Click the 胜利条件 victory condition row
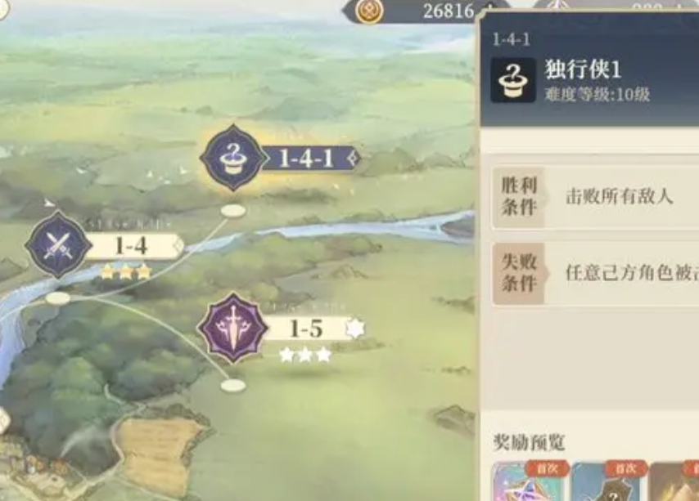Viewport: 699px width, 501px height. (x=595, y=197)
